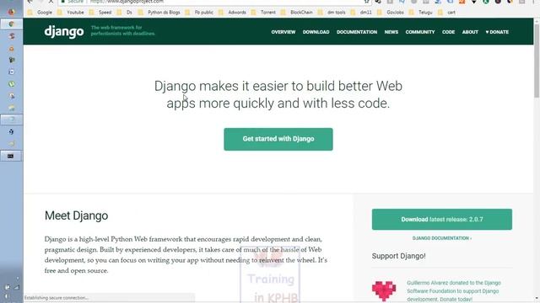Click the pixel heart donation icon

(x=384, y=291)
